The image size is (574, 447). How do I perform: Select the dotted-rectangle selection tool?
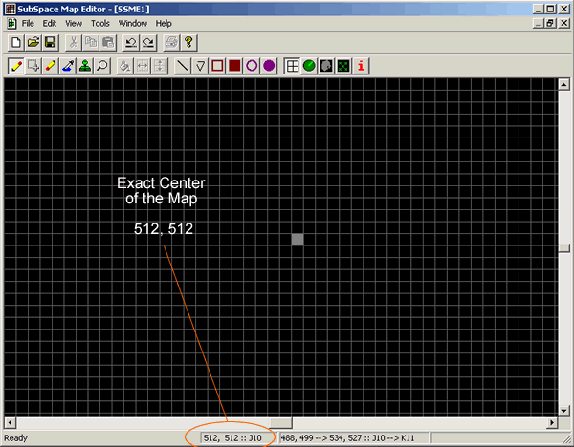(33, 66)
